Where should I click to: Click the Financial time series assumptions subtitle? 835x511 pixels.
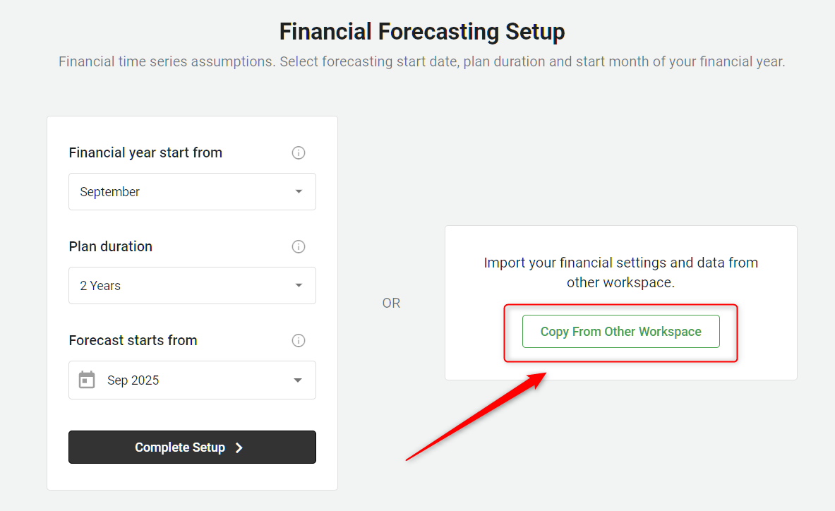(421, 61)
